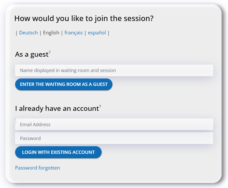This screenshot has width=228, height=188.
Task: Click the separator bar after español
Action: [x=108, y=33]
